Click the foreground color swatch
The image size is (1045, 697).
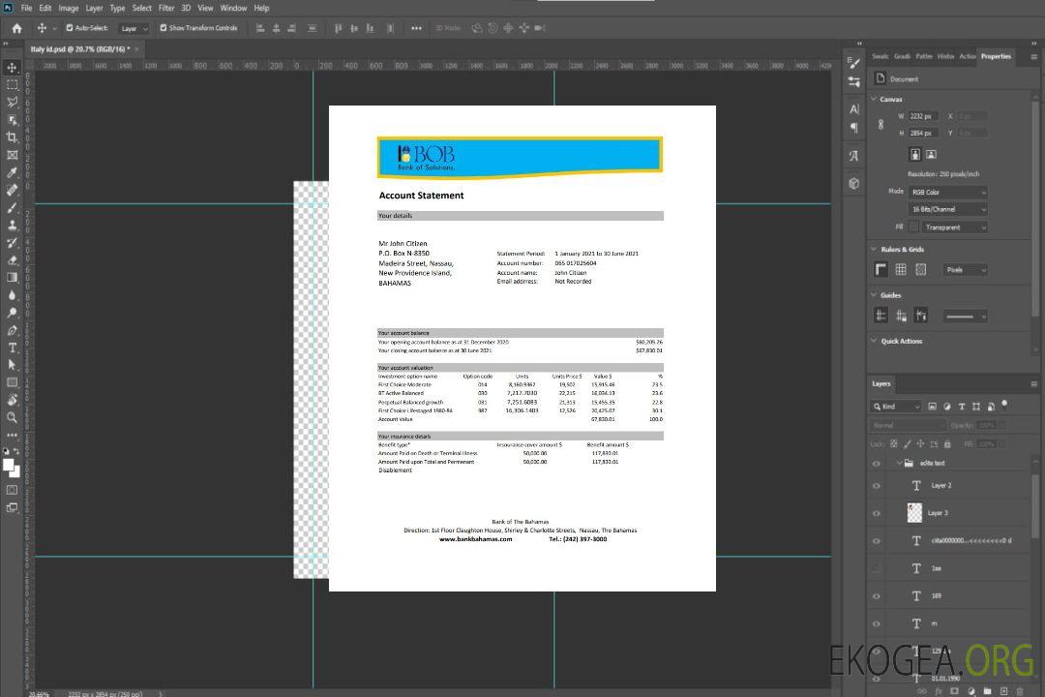pyautogui.click(x=9, y=466)
